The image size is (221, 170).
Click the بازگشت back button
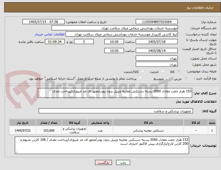pyautogui.click(x=103, y=162)
